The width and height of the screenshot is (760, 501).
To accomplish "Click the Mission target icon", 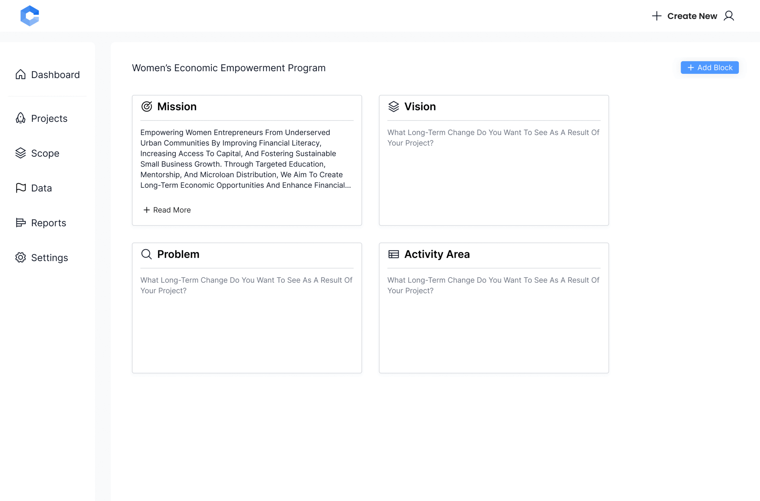I will coord(146,106).
